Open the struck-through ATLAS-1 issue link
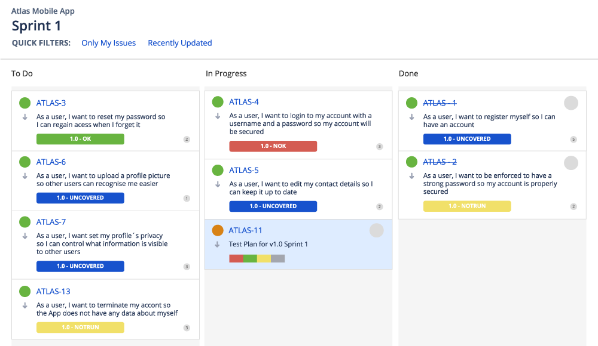The image size is (598, 346). click(x=440, y=103)
